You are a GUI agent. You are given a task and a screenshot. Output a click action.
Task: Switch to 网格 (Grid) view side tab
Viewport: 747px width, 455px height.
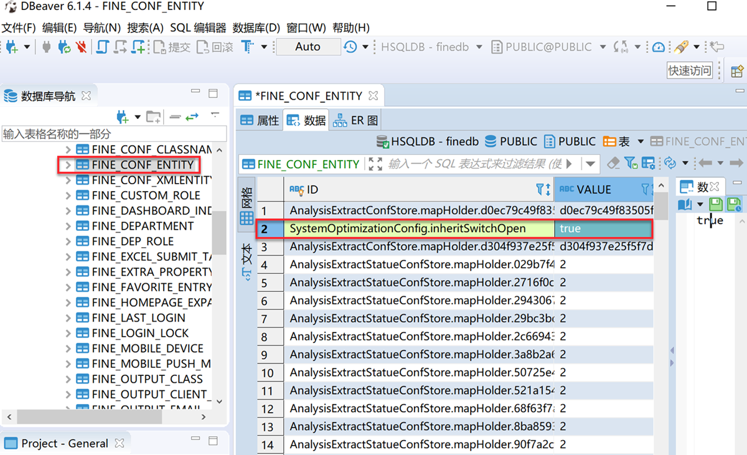247,205
